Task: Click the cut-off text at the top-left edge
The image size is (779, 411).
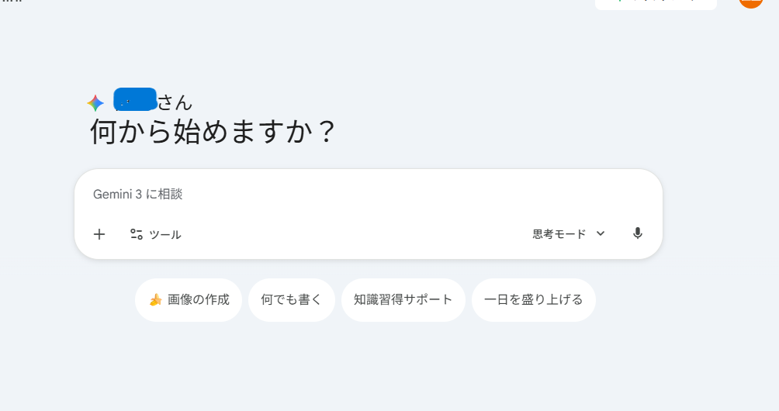Action: click(11, 2)
